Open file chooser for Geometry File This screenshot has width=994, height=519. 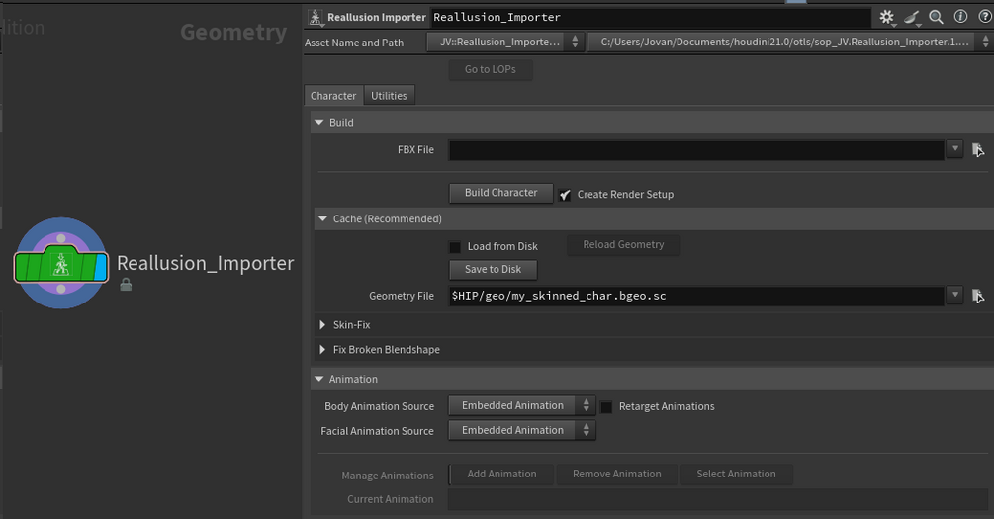point(978,296)
